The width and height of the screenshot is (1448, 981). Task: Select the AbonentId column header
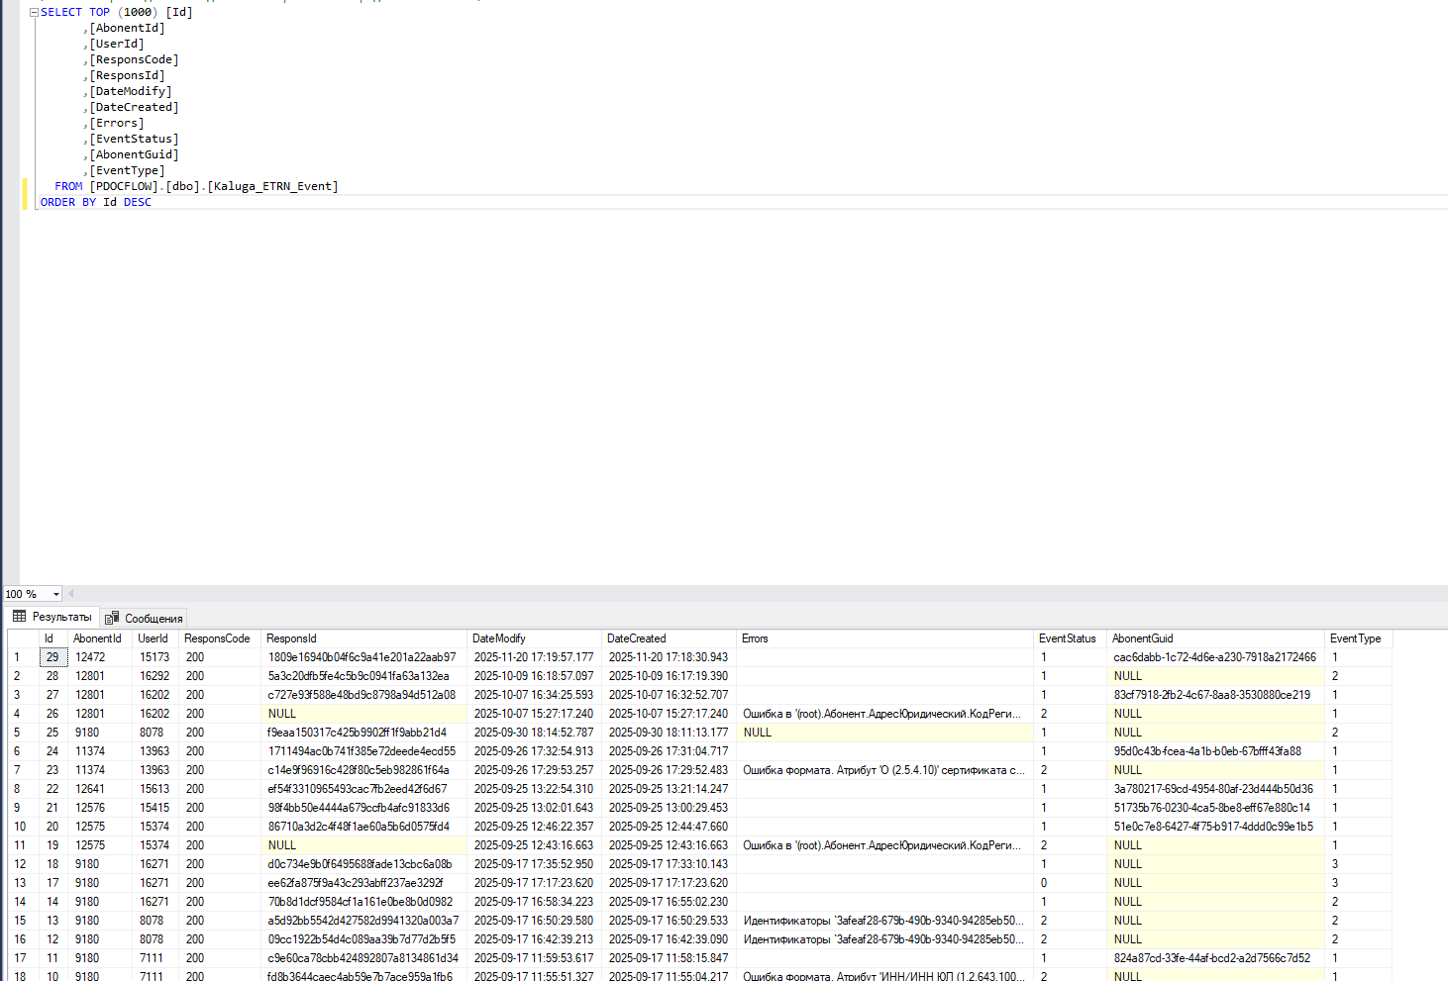pyautogui.click(x=99, y=638)
